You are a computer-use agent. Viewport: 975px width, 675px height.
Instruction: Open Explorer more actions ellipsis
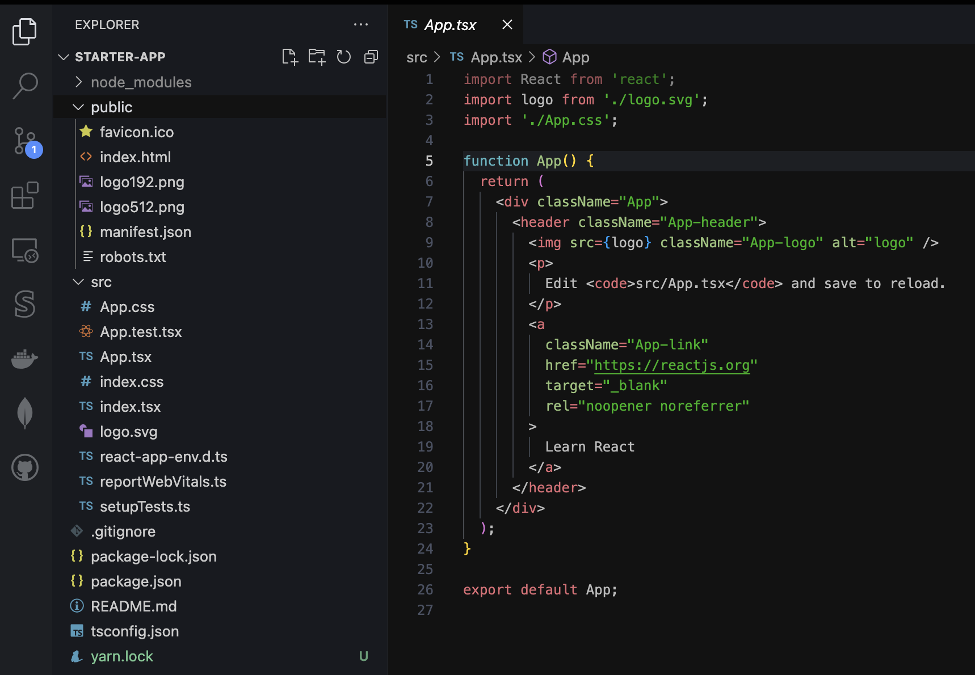point(361,24)
